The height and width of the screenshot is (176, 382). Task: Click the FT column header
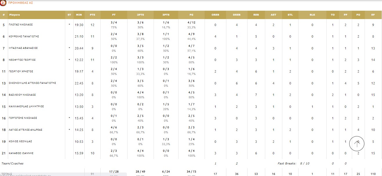114,15
